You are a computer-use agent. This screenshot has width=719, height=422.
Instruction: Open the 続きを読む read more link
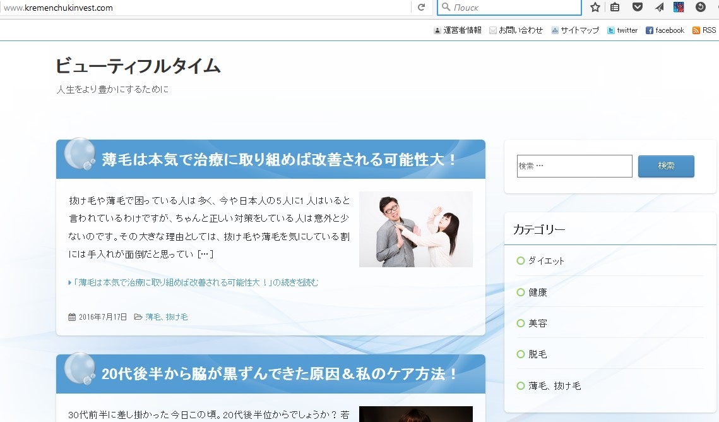pos(196,282)
